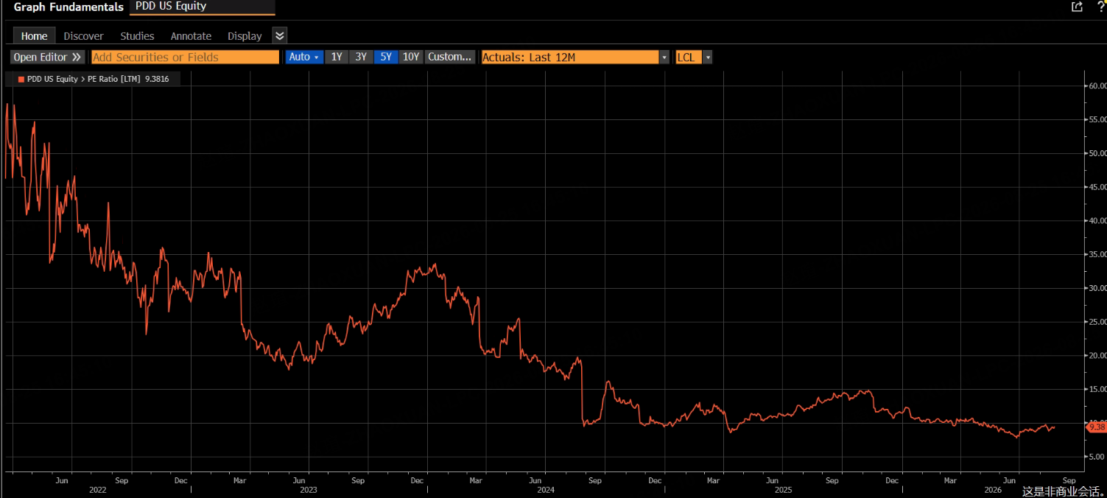
Task: Set range to 3Y
Action: pyautogui.click(x=361, y=57)
